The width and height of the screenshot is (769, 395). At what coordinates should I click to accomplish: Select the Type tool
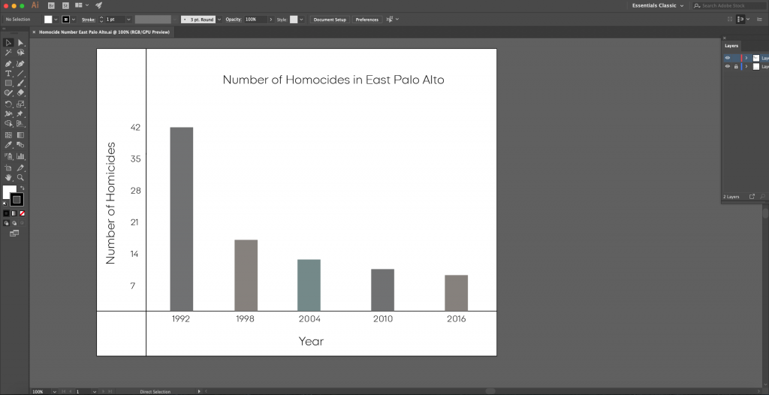click(8, 74)
